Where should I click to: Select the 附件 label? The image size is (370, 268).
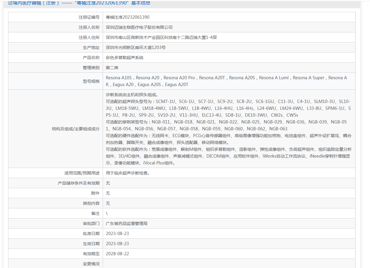(95, 193)
